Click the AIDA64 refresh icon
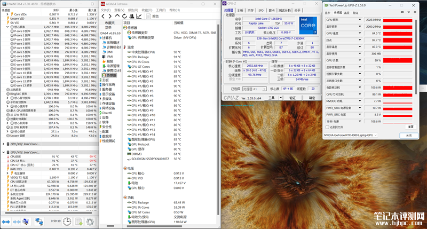 [124, 17]
